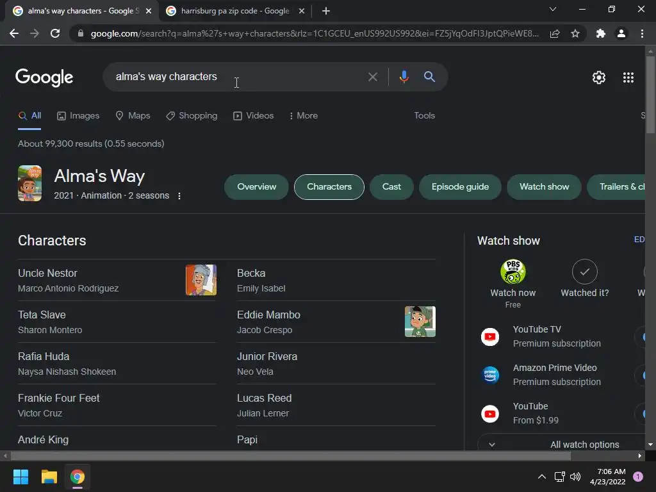Viewport: 656px width, 492px height.
Task: Click the Cast chip
Action: click(x=391, y=187)
